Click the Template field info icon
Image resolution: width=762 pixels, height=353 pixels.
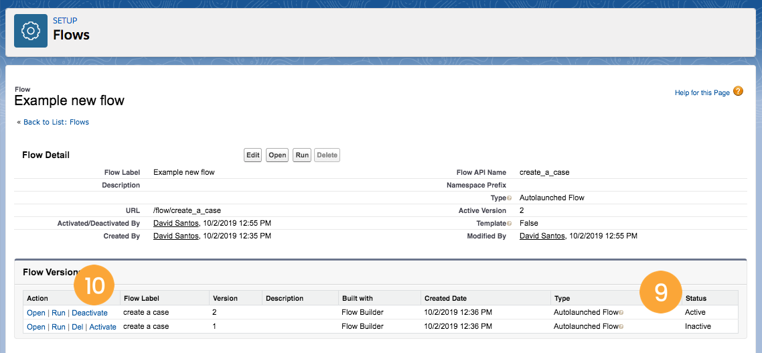(510, 224)
